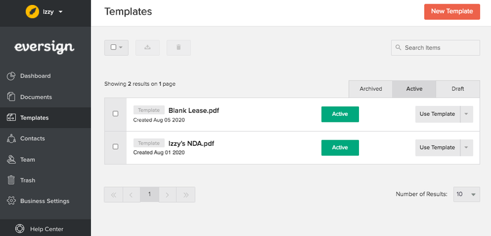
Task: Expand the Izzy account dropdown arrow
Action: click(60, 12)
